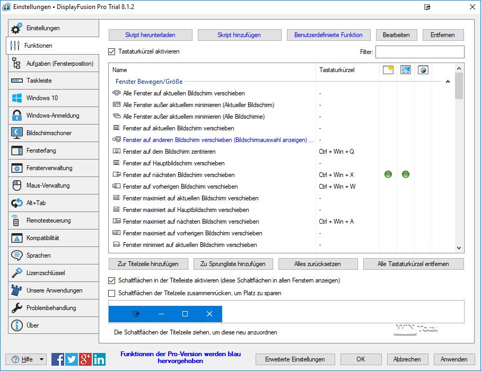This screenshot has height=371, width=481.
Task: Confirm with the OK button
Action: point(361,359)
